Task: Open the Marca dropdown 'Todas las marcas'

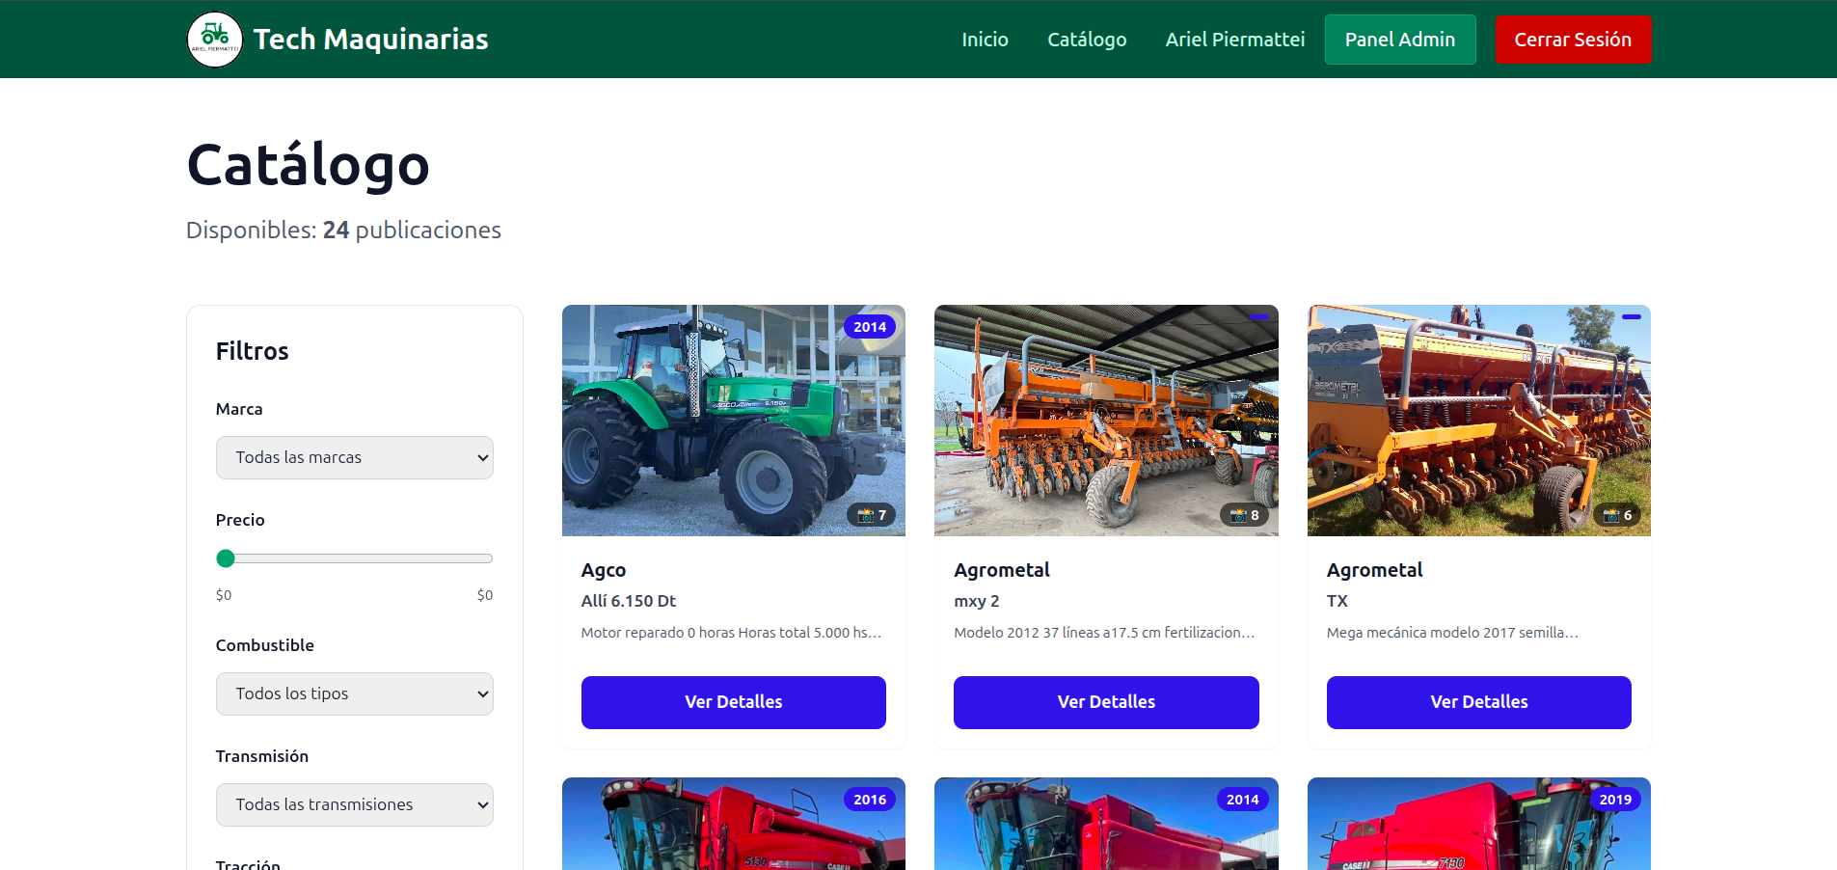Action: pos(355,457)
